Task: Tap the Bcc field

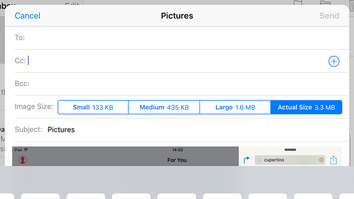Action: point(182,84)
